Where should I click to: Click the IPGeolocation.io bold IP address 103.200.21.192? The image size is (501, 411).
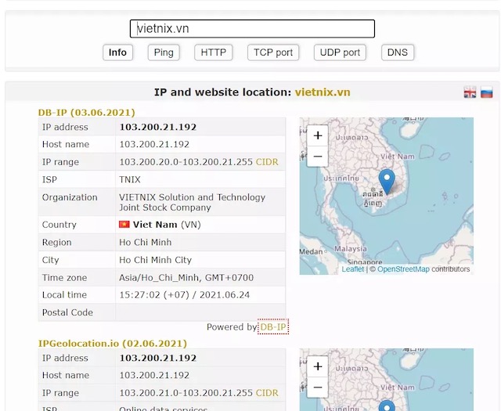[158, 358]
